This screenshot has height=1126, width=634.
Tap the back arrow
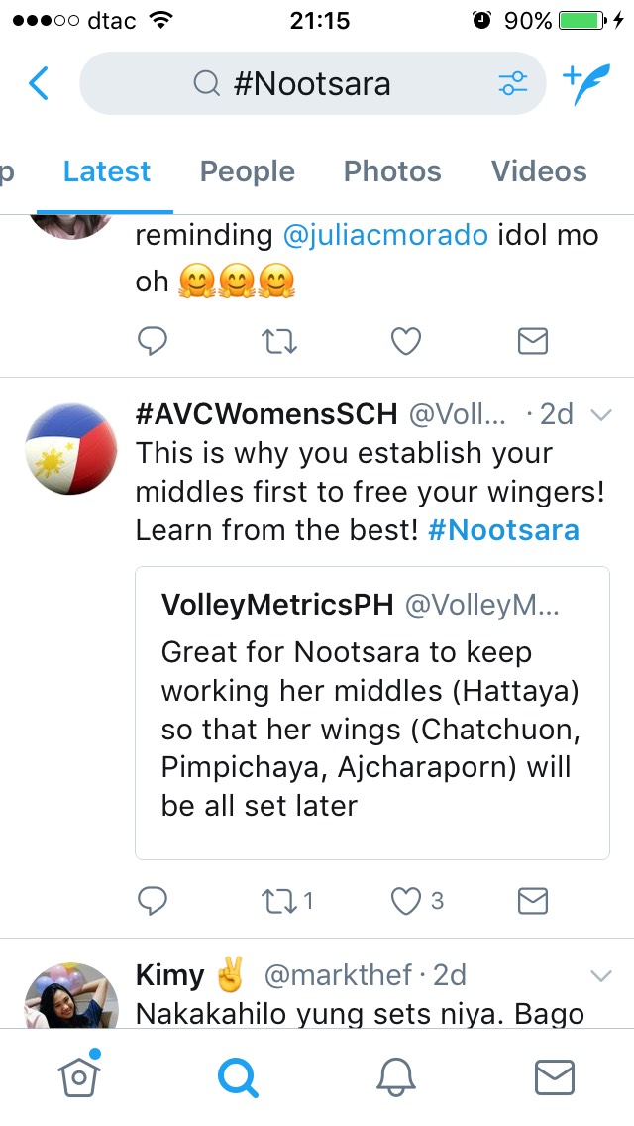click(39, 83)
